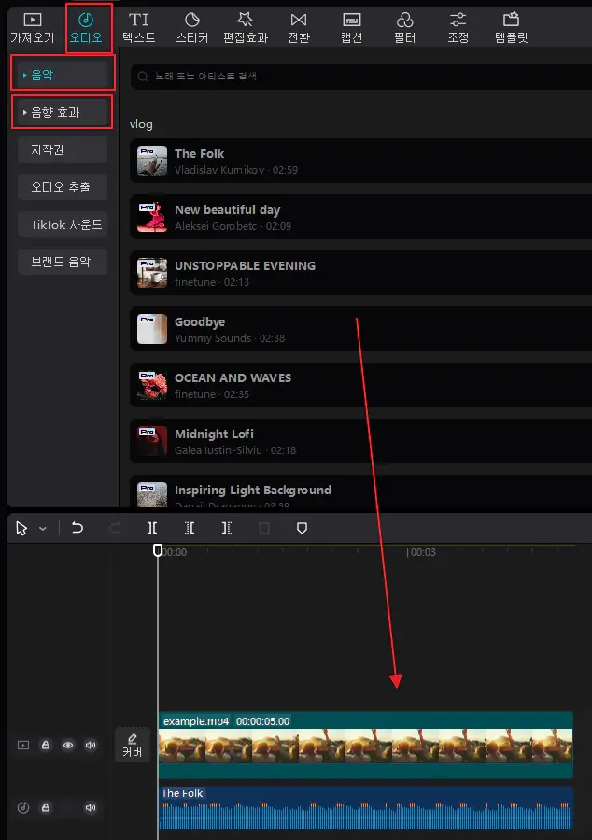This screenshot has height=840, width=592.
Task: Click the Goodbye track thumbnail
Action: tap(152, 329)
